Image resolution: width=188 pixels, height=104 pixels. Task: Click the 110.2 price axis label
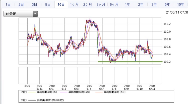pos(167,24)
